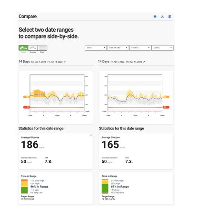Open the Time of Day dropdown
Image resolution: width=197 pixels, height=222 pixels.
point(118,48)
